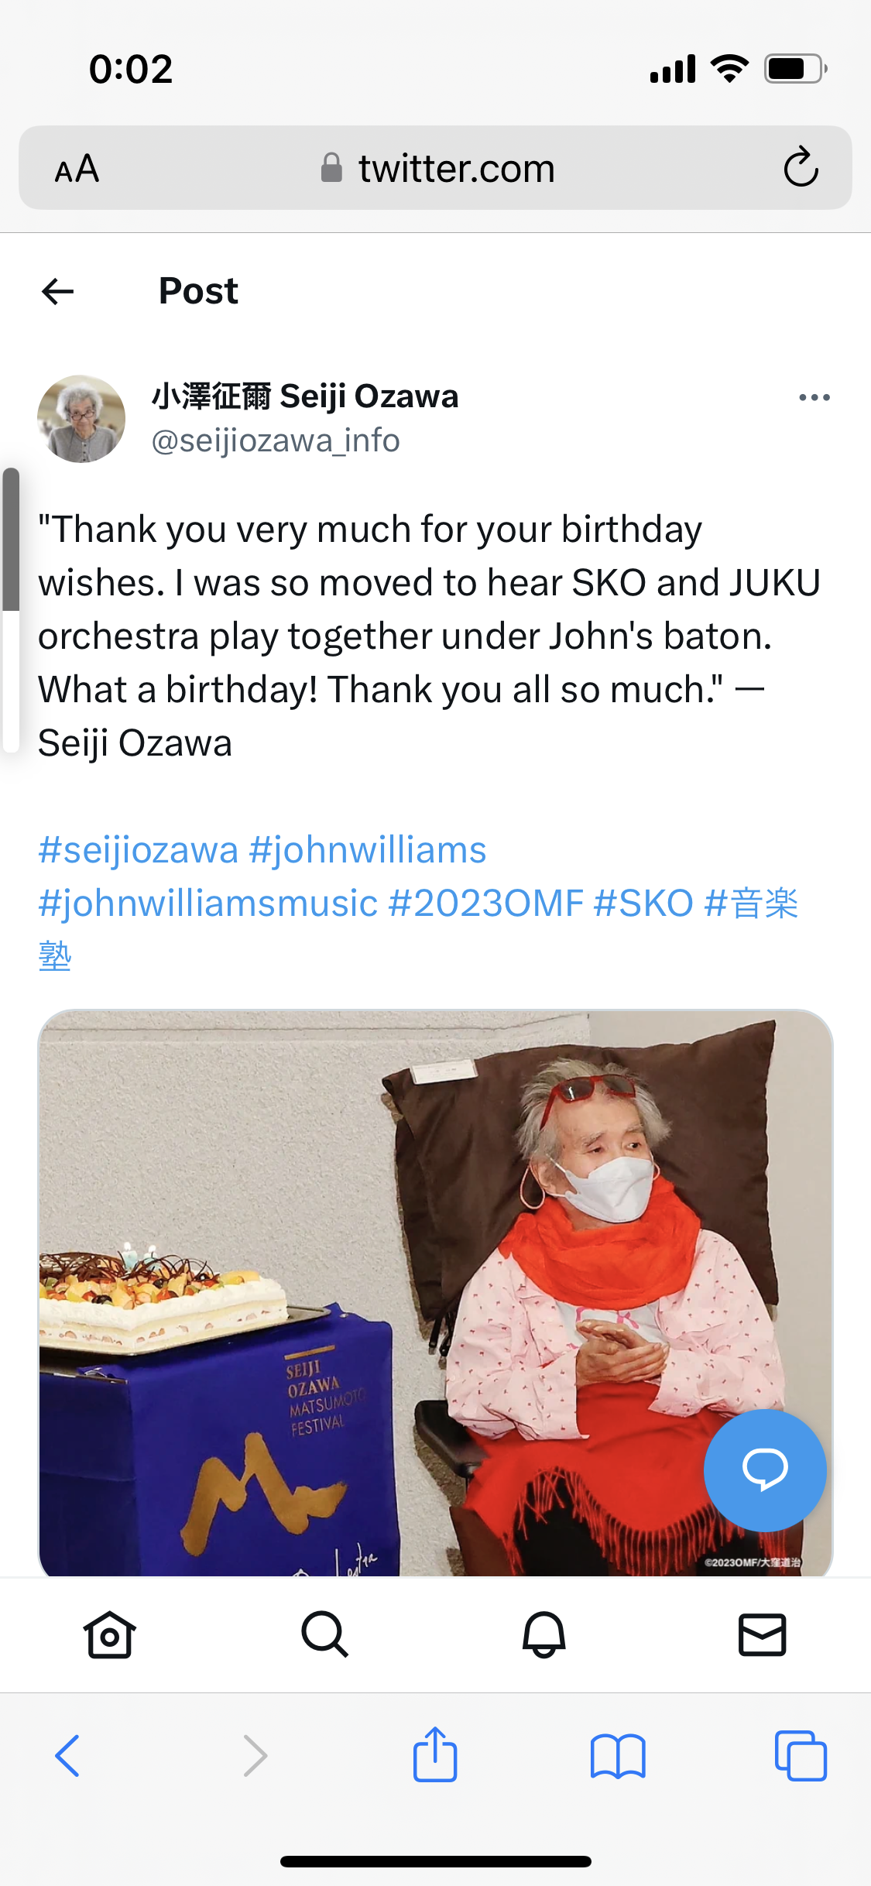The image size is (871, 1886).
Task: Tap the Safari share icon
Action: pos(435,1754)
